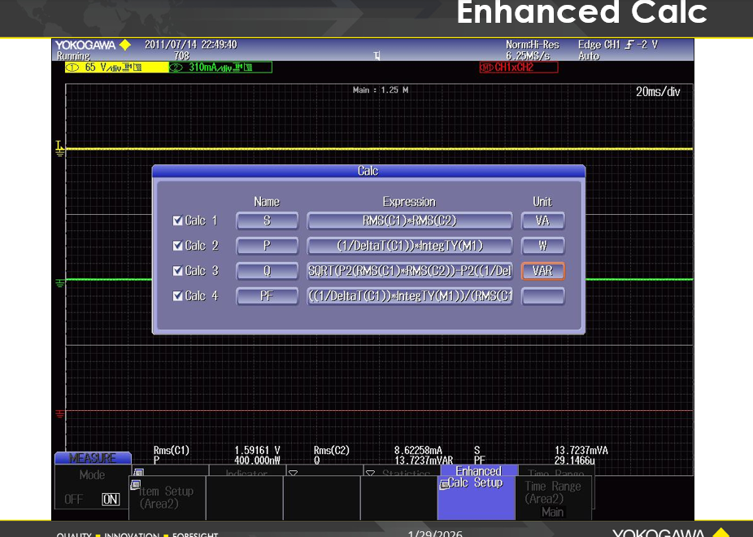The width and height of the screenshot is (753, 537).
Task: Select the Time Range (Area2) Main option
Action: pyautogui.click(x=553, y=497)
